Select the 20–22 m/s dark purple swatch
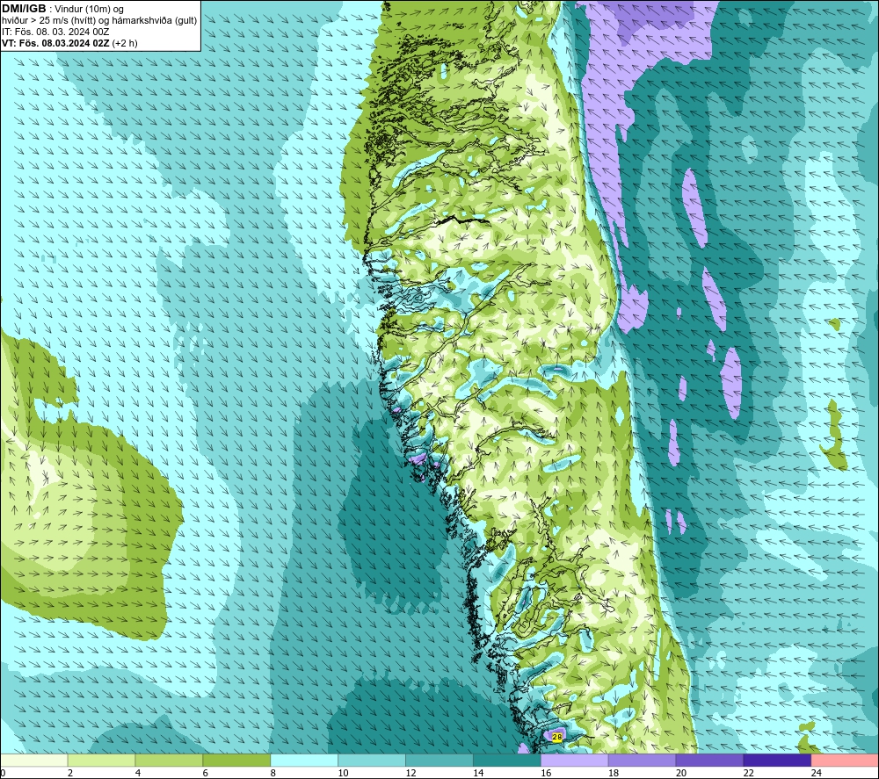 click(x=709, y=761)
